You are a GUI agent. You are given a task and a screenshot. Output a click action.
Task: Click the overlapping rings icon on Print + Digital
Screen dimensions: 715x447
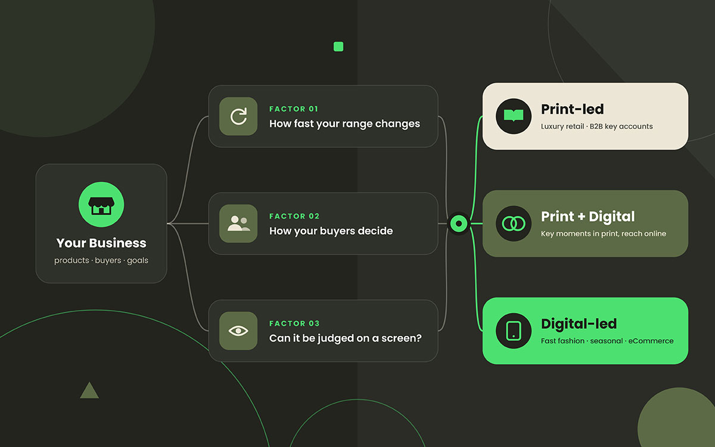514,223
